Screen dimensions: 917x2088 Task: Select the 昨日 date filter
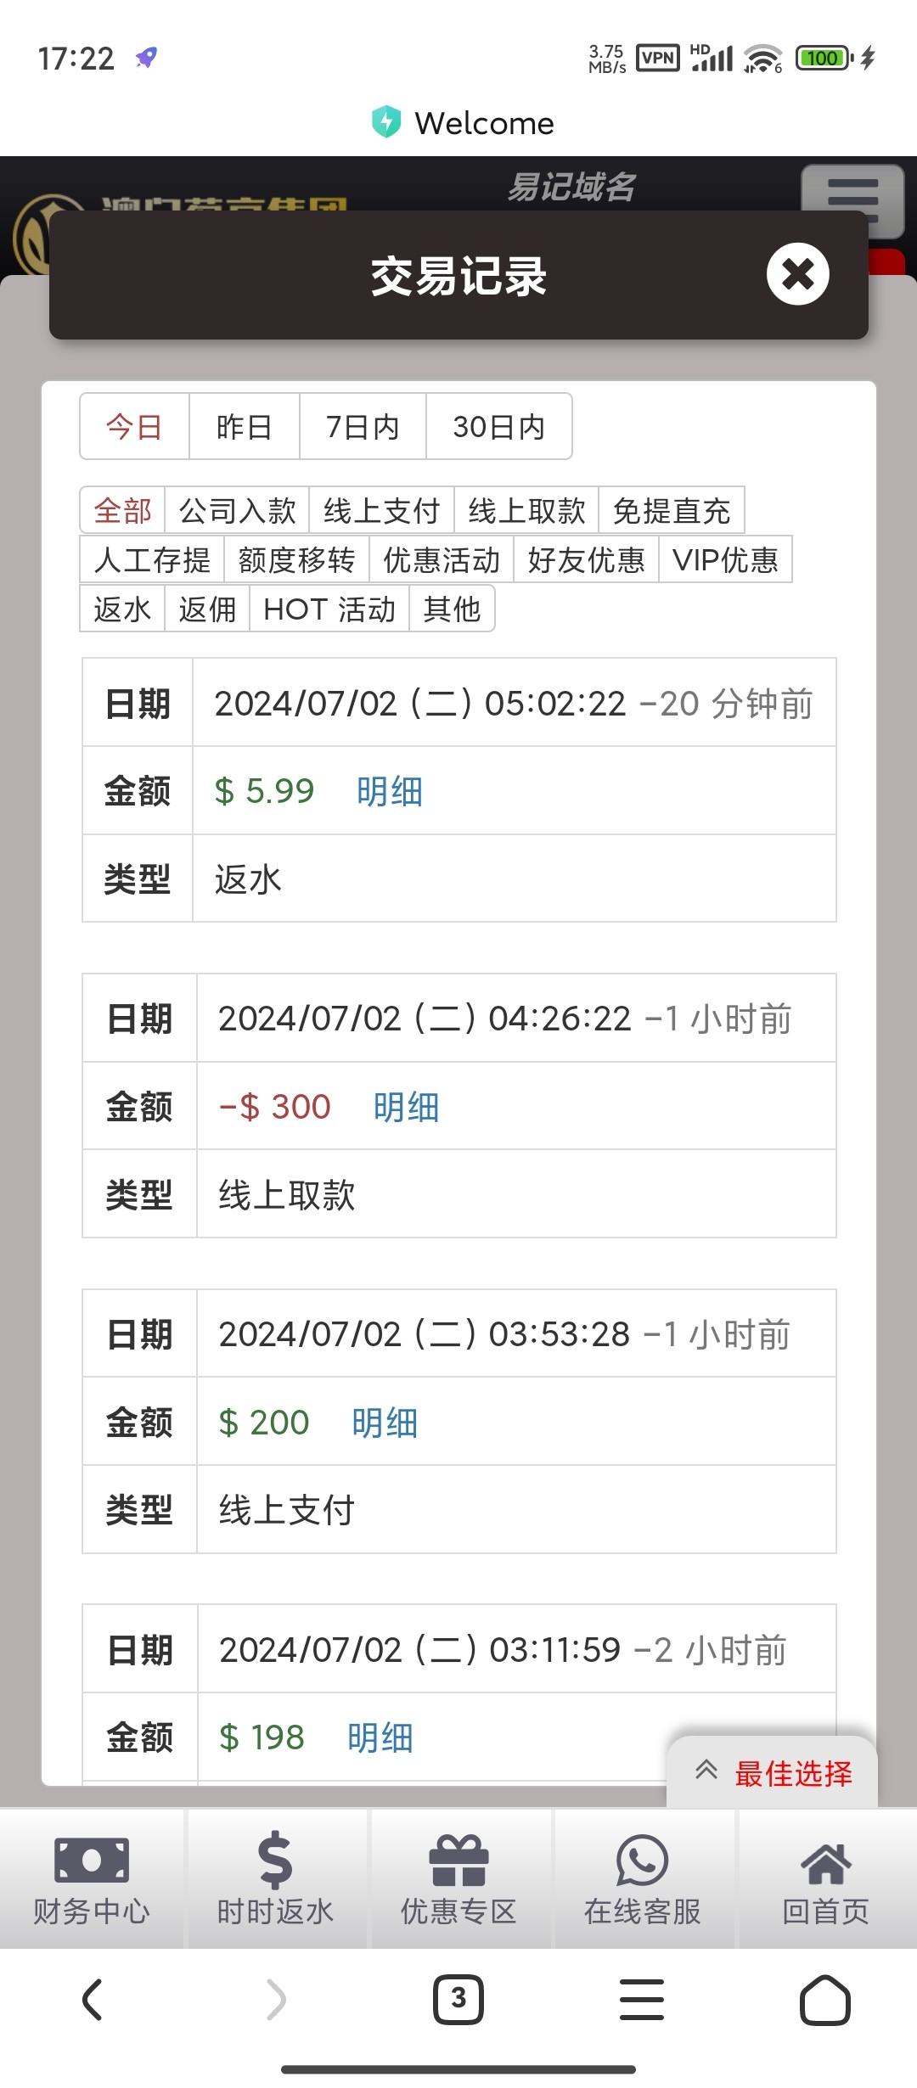click(x=244, y=427)
